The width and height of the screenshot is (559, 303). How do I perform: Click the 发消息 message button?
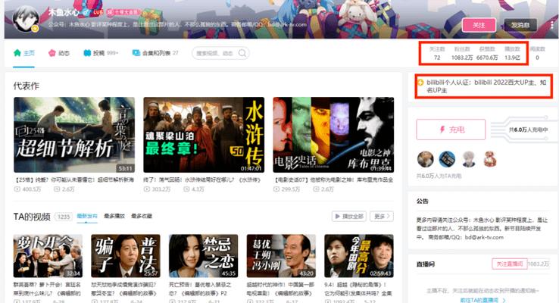click(x=520, y=25)
